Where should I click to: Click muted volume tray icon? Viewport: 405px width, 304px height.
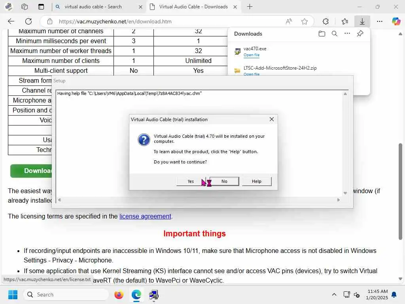(357, 294)
